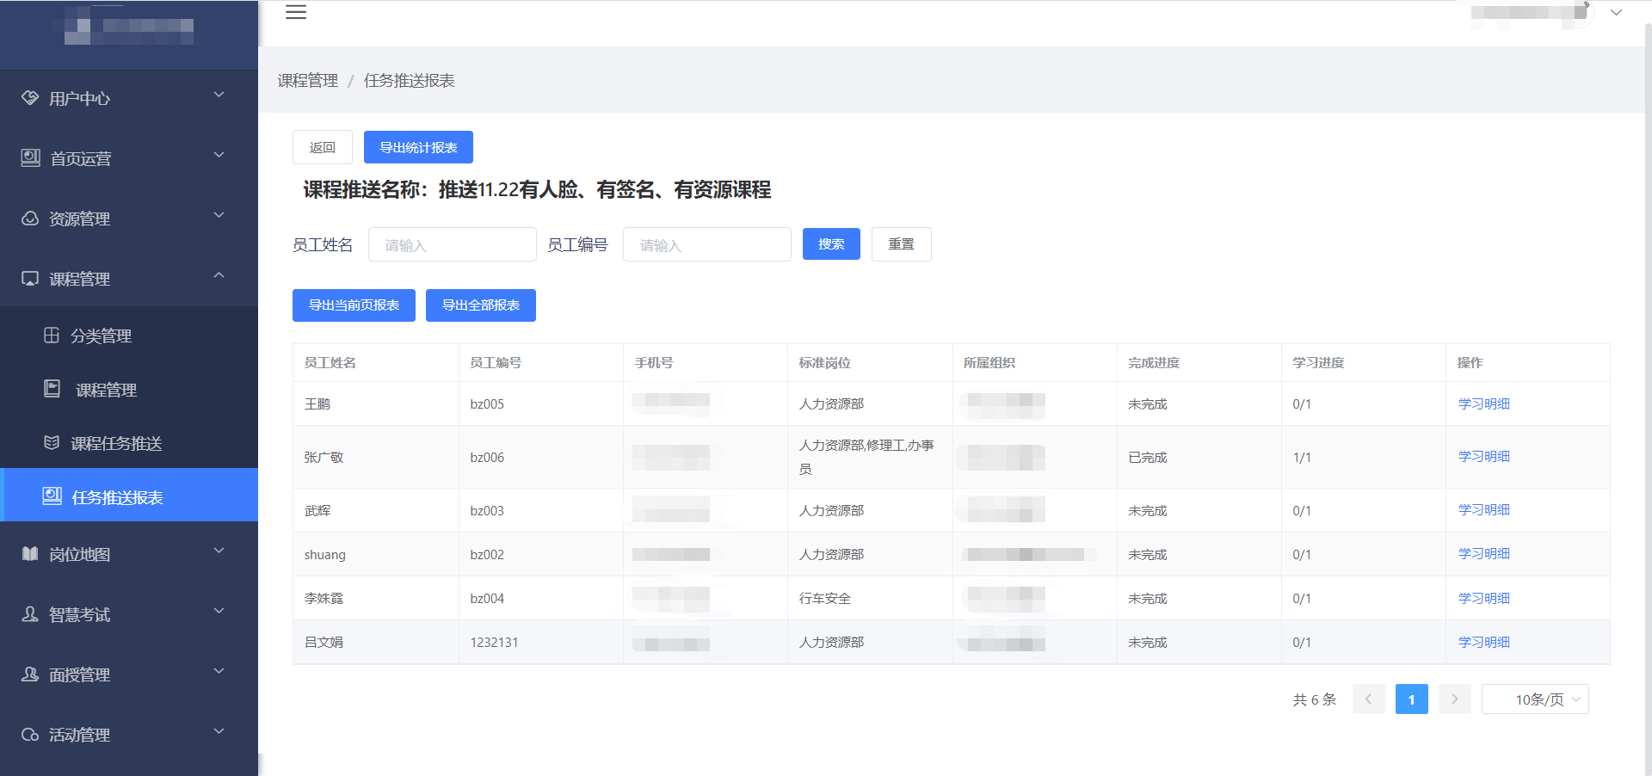Screen dimensions: 1652x776
Task: Click the 任务推送报表 report icon
Action: [x=52, y=496]
